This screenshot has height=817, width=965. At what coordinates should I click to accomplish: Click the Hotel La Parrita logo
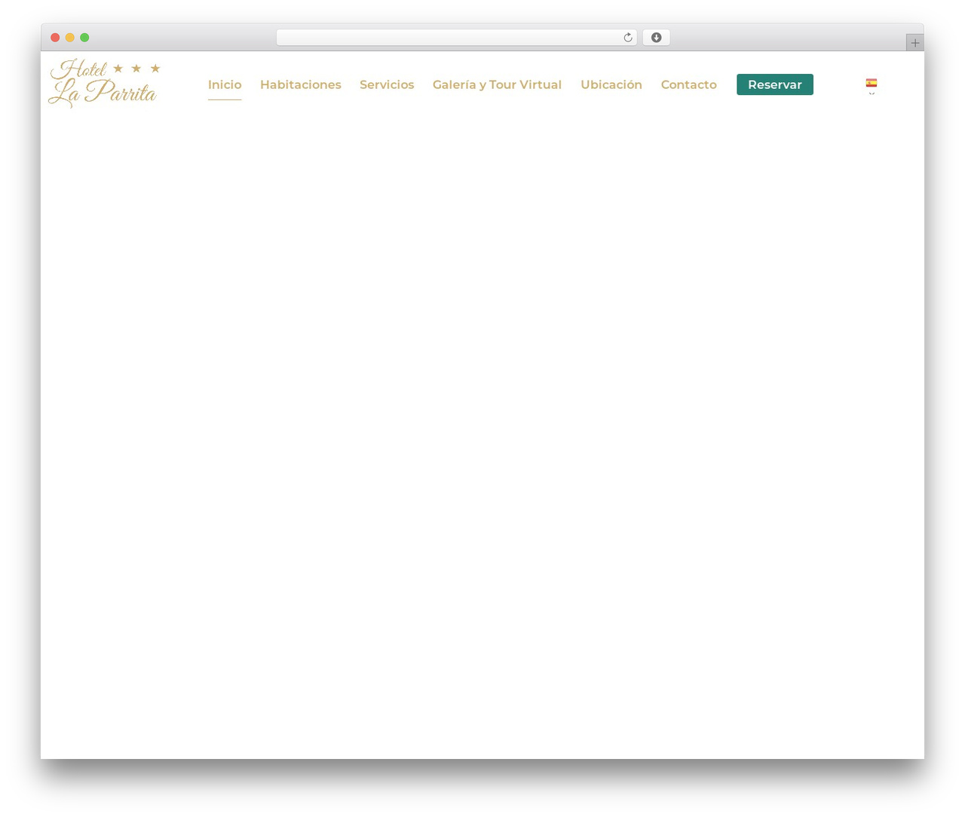[x=105, y=84]
